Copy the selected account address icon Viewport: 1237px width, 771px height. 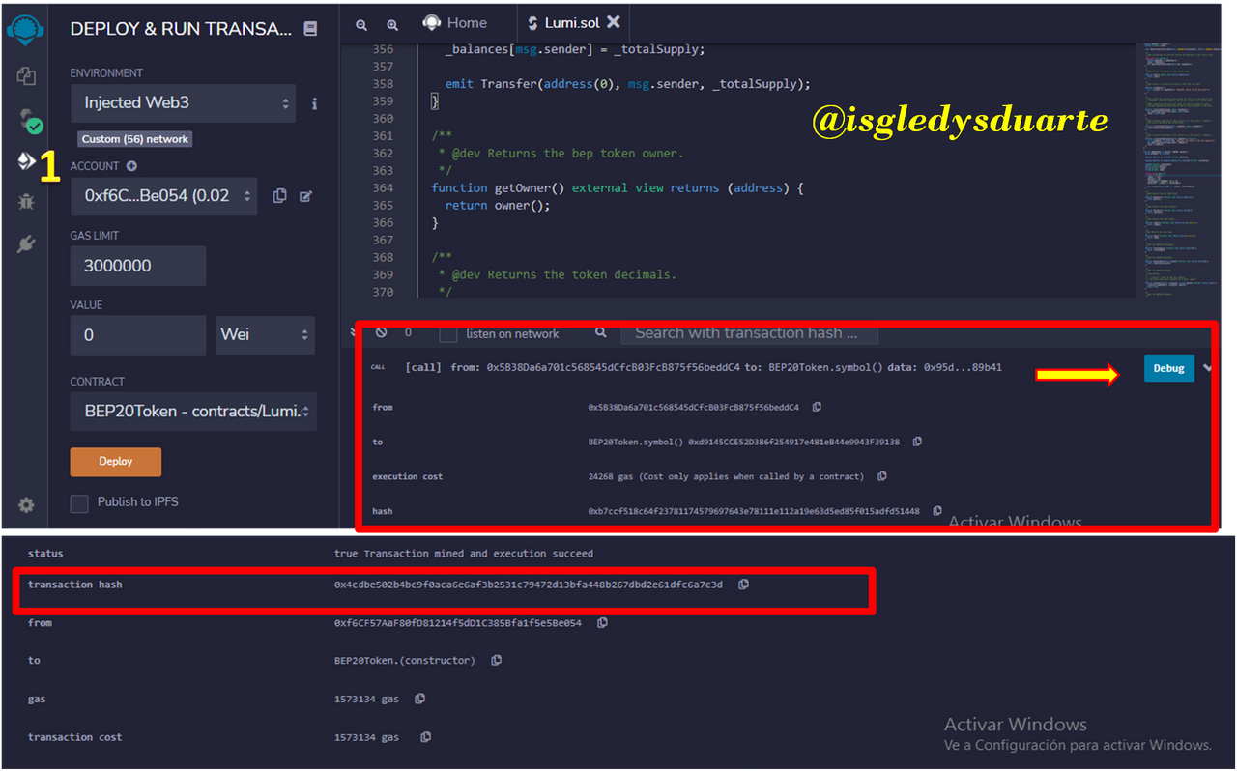point(279,196)
